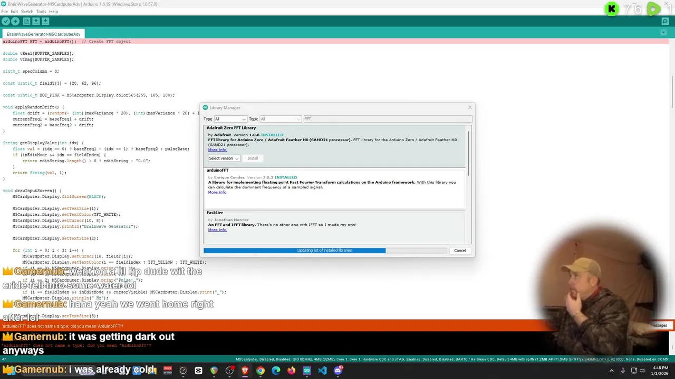Select the Adafruit Zero FFT Library title

pyautogui.click(x=231, y=128)
